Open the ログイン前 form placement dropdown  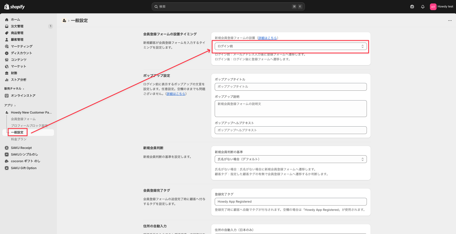(x=291, y=46)
